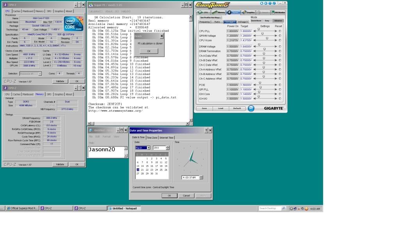This screenshot has height=225, width=400.
Task: Increase PCIE voltage with right arrow
Action: (x=276, y=85)
